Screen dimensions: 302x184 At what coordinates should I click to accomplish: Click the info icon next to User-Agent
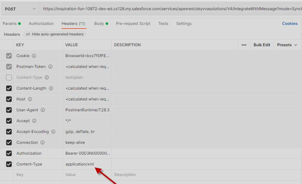43,110
